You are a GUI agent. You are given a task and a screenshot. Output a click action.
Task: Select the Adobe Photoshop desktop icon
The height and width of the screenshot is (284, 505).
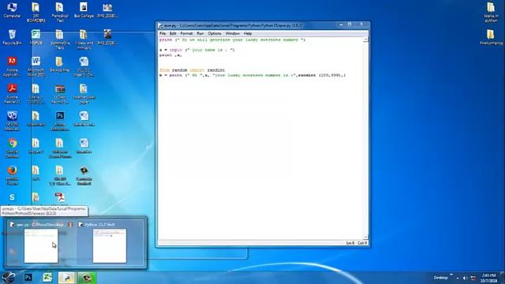(60, 121)
